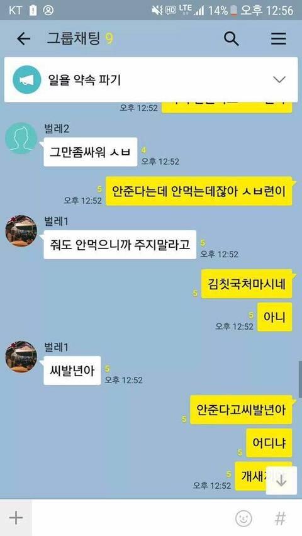Tap the battery status icon
This screenshot has height=536, width=302.
coord(234,10)
